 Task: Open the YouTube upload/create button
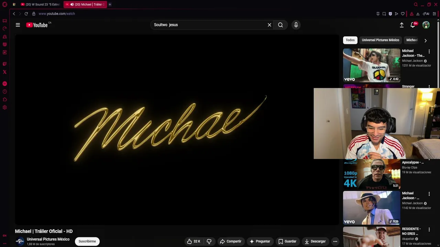tap(401, 25)
